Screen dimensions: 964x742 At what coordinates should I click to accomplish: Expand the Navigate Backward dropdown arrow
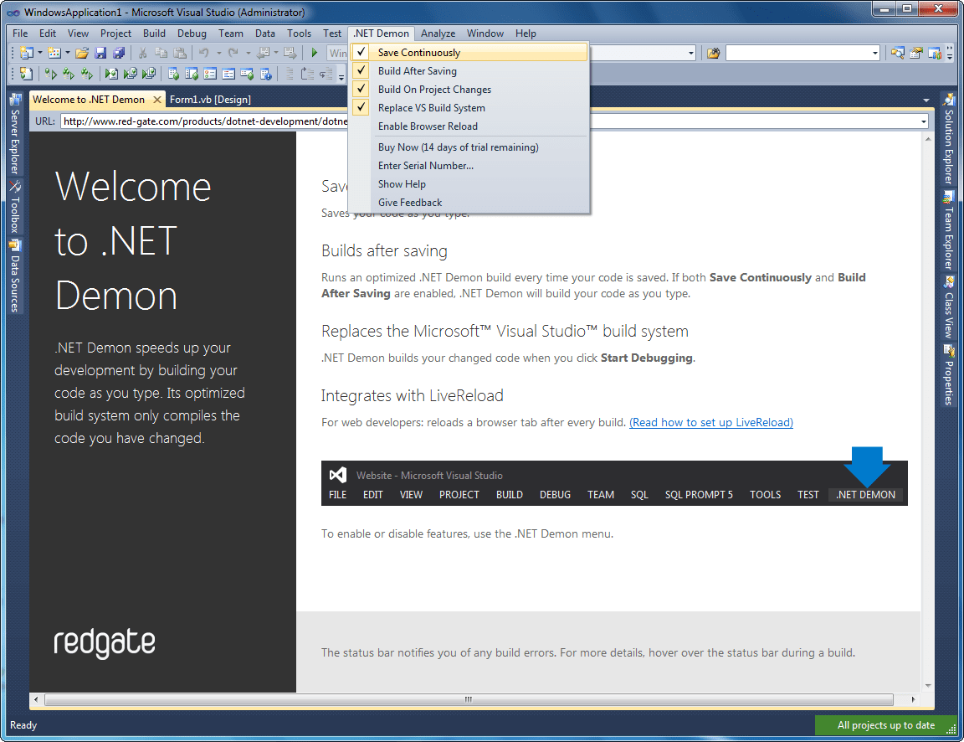pyautogui.click(x=276, y=53)
